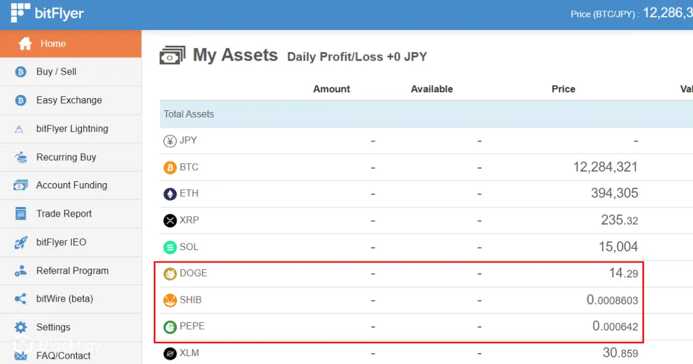Click the bitWire share icon
The height and width of the screenshot is (364, 693).
(21, 299)
